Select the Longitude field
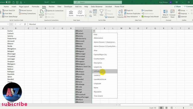Image resolution: width=193 pixels, height=109 pixels. 105,84
